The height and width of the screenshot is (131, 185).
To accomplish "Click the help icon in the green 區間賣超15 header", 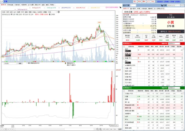I will (160, 88).
